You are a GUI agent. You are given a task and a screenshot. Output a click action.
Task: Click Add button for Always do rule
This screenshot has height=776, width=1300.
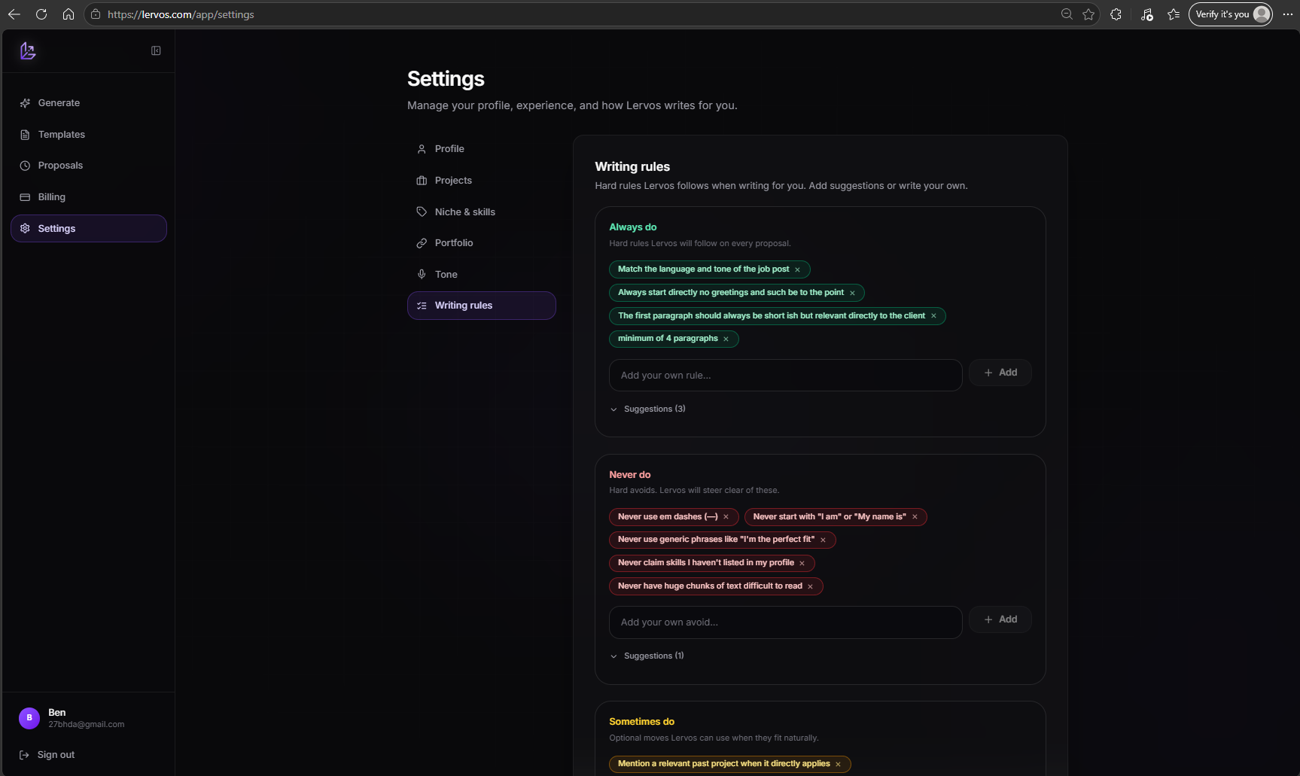1000,373
